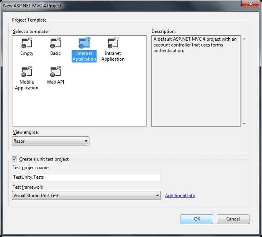Choose the Basic template icon
The image size is (262, 237).
[x=55, y=43]
